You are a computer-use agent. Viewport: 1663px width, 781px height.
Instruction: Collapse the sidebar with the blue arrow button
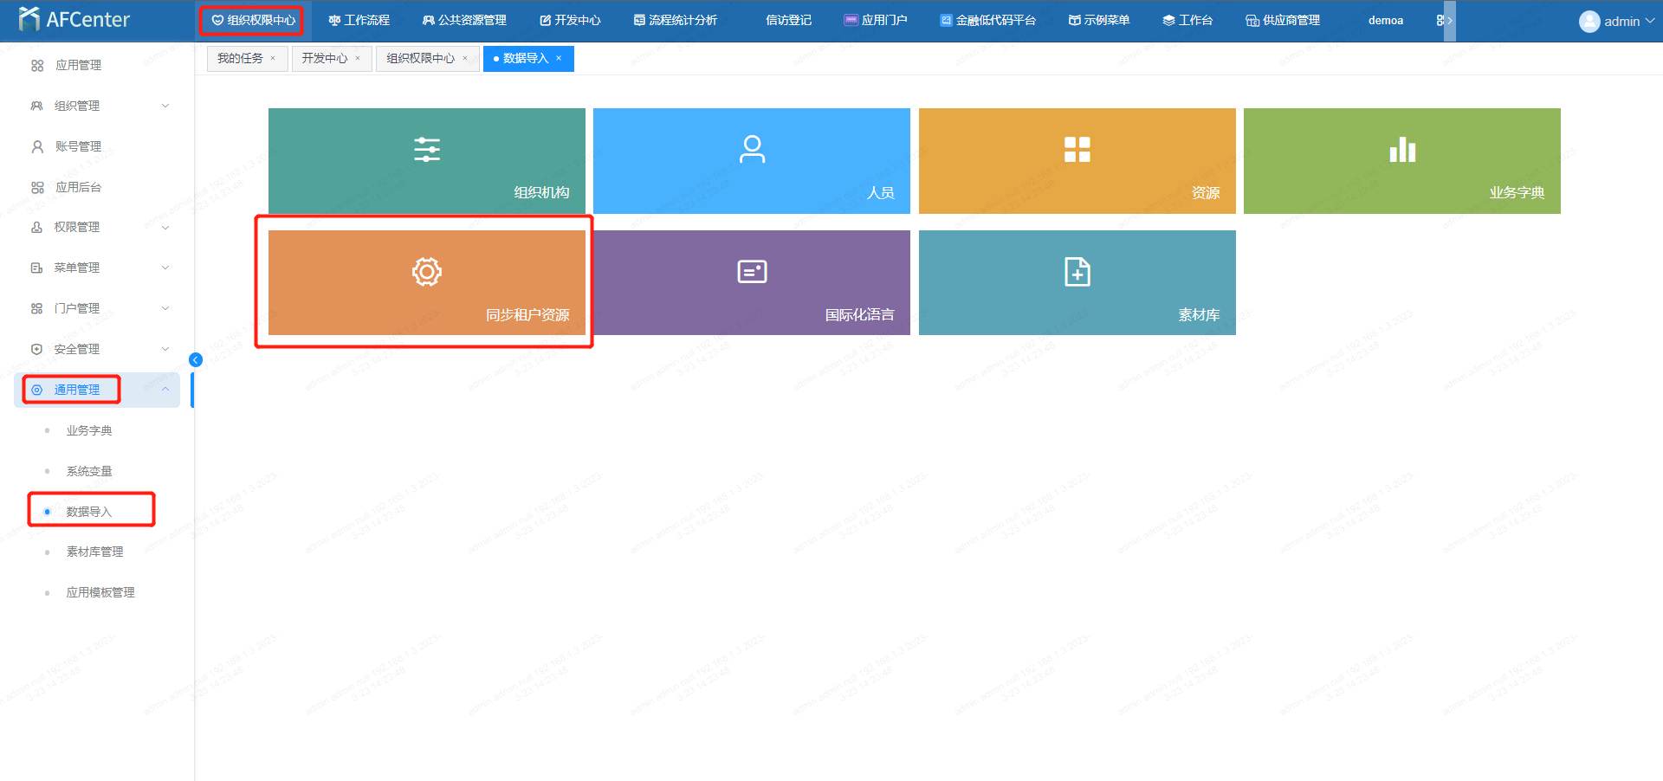pos(196,360)
